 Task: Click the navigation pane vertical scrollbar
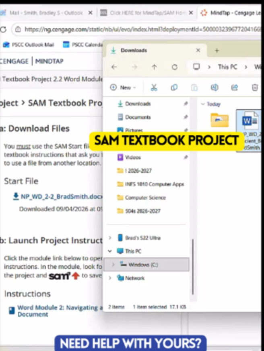click(193, 266)
